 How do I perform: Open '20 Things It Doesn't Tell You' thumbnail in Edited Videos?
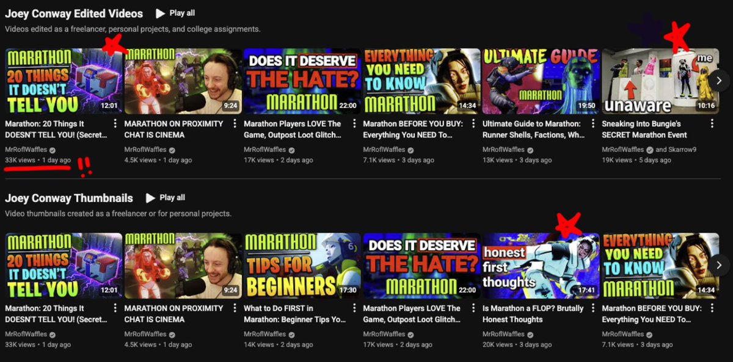coord(64,81)
